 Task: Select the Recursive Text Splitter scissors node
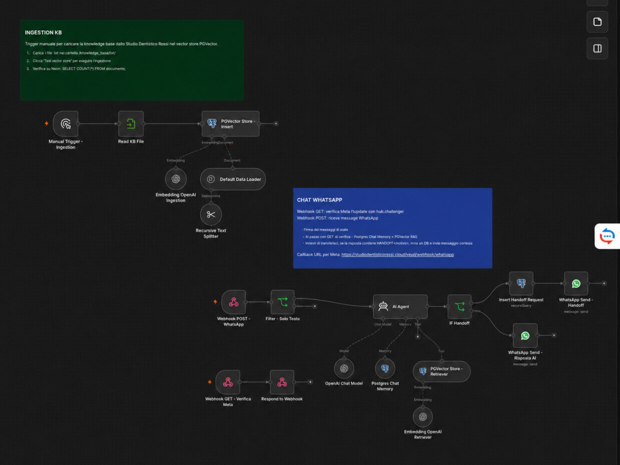point(211,215)
